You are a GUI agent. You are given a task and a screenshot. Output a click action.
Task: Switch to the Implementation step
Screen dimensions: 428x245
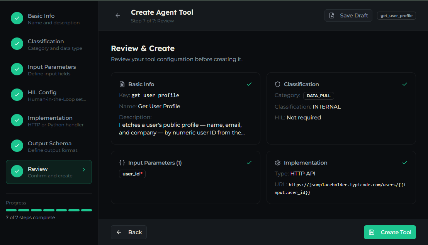[49, 121]
